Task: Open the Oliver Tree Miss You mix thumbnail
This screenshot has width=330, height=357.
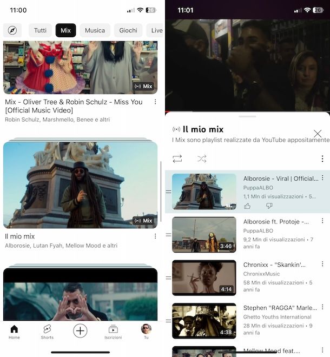Action: (80, 68)
